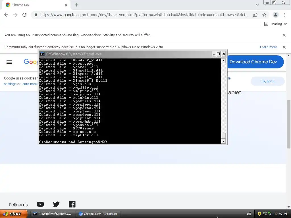
Task: Dismiss the Windows XP unsupported warning bar
Action: pyautogui.click(x=284, y=47)
